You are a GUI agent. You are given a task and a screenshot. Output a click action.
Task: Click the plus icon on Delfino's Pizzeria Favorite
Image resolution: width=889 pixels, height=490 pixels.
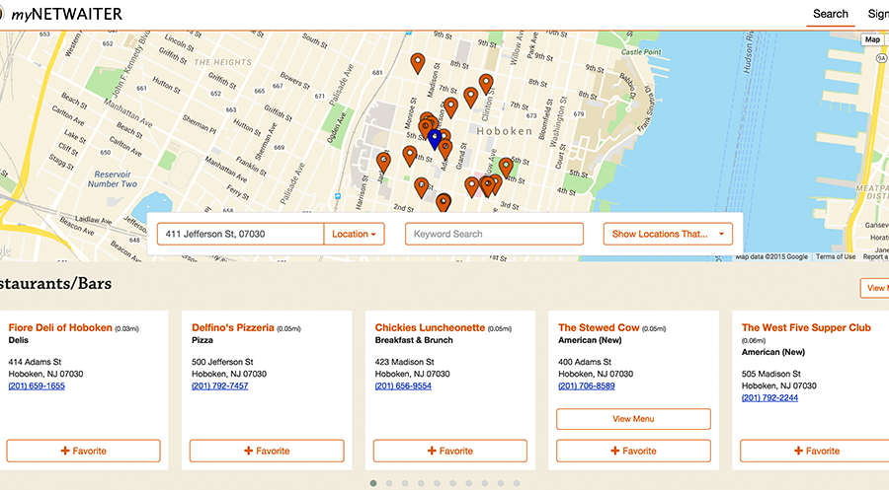[x=248, y=451]
